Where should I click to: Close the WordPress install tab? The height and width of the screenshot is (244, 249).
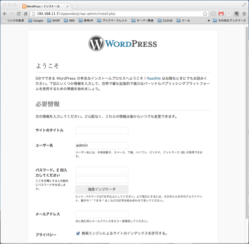67,6
